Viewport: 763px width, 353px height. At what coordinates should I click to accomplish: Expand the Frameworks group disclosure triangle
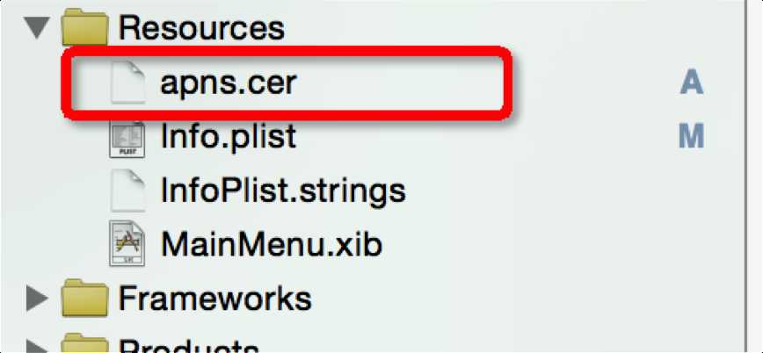coord(36,298)
